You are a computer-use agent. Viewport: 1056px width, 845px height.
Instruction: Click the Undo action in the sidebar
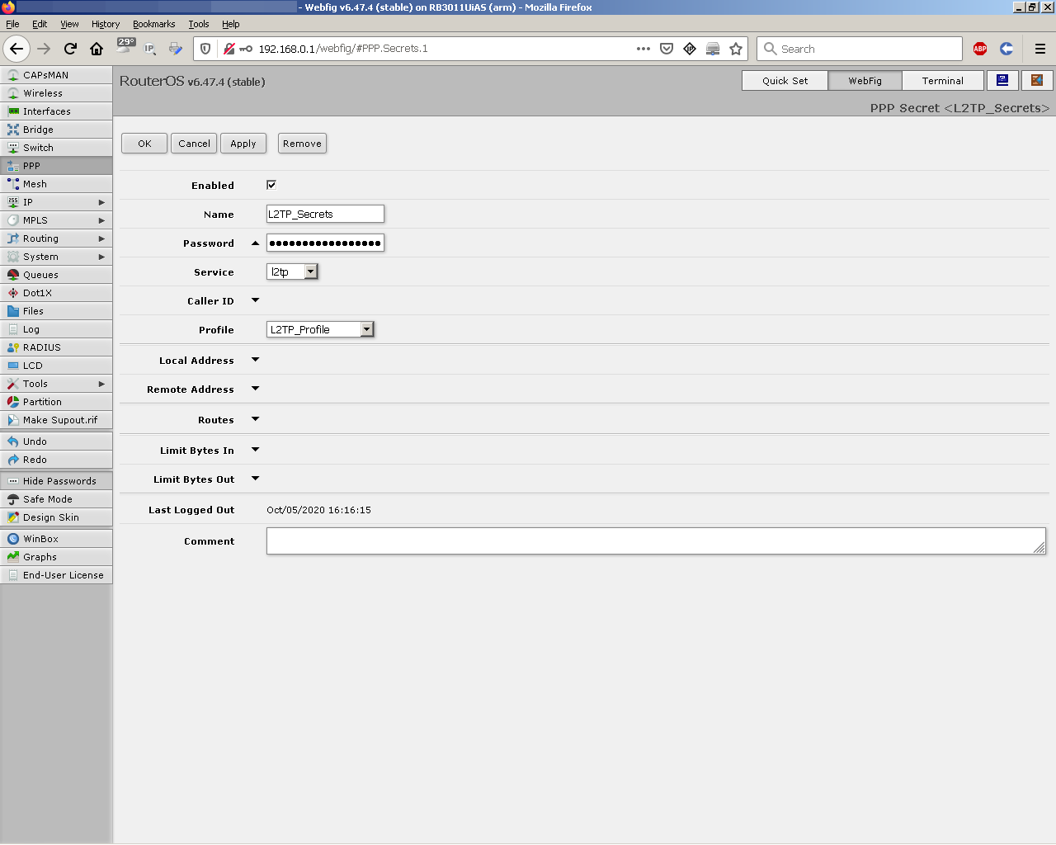click(56, 441)
